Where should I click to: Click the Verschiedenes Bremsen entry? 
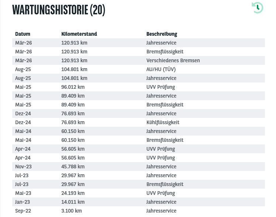click(x=173, y=60)
